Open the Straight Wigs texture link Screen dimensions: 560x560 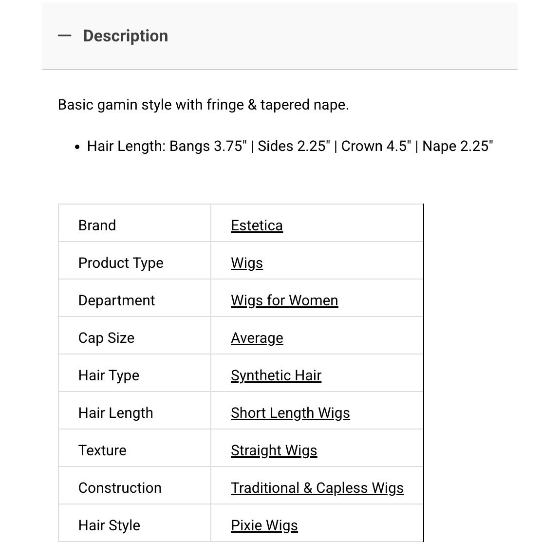click(274, 451)
